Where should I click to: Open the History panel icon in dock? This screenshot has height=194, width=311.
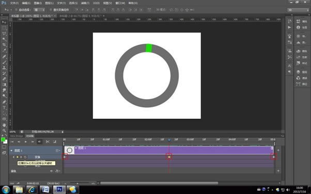[290, 21]
